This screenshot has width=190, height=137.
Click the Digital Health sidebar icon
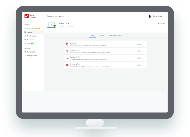[25, 29]
